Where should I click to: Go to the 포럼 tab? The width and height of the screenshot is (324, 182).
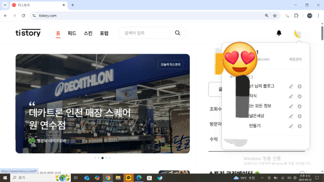104,33
